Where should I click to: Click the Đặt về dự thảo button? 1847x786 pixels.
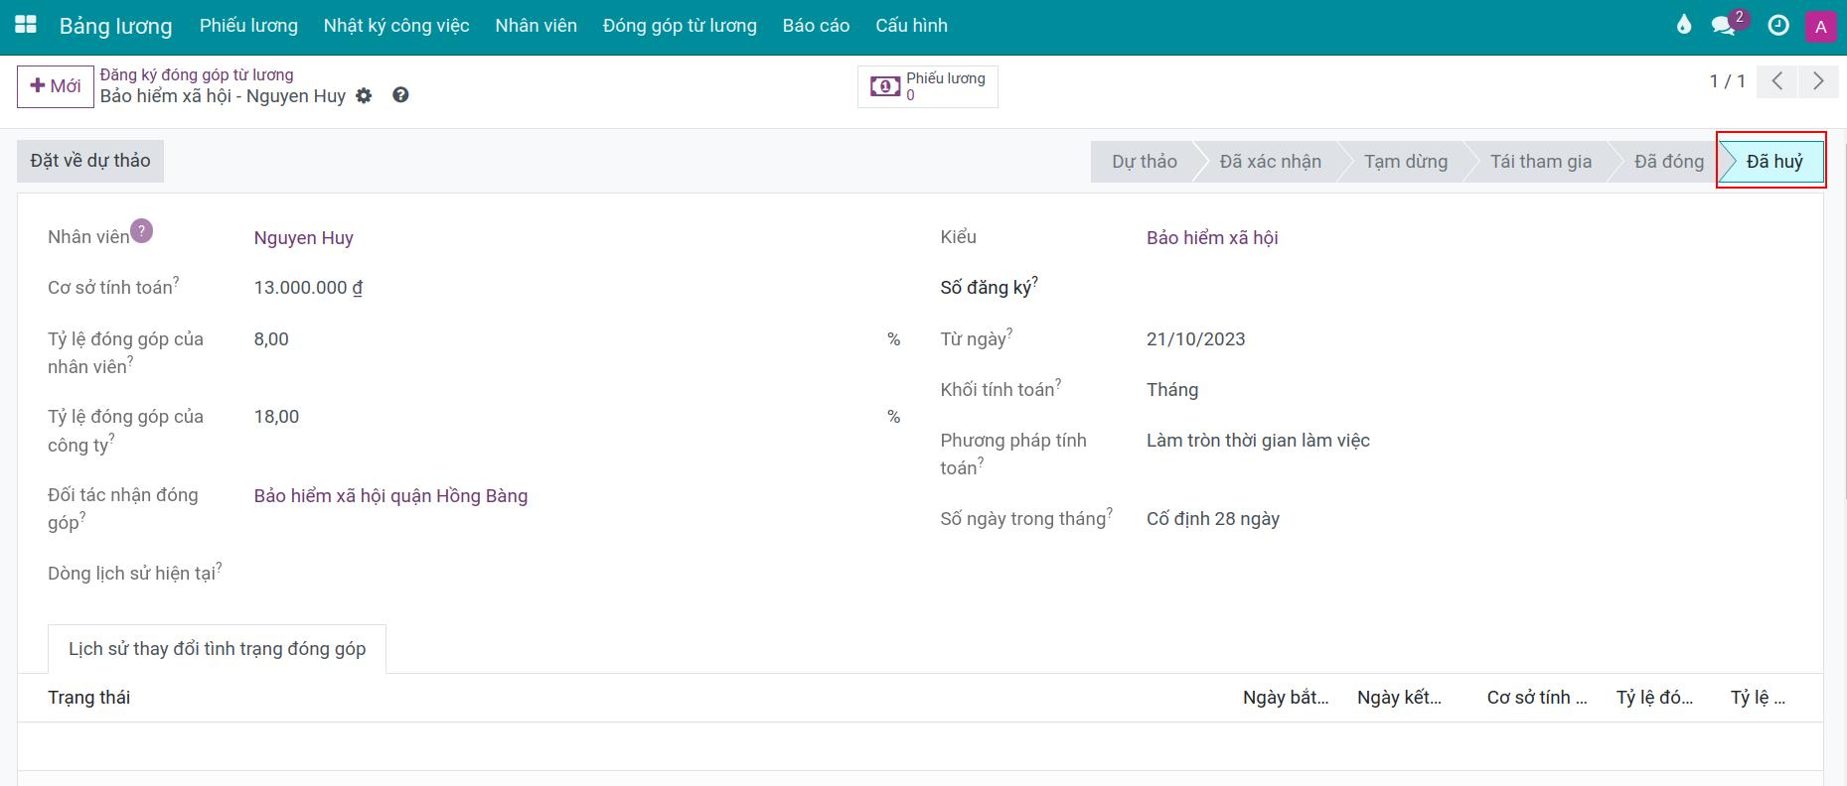[x=90, y=161]
